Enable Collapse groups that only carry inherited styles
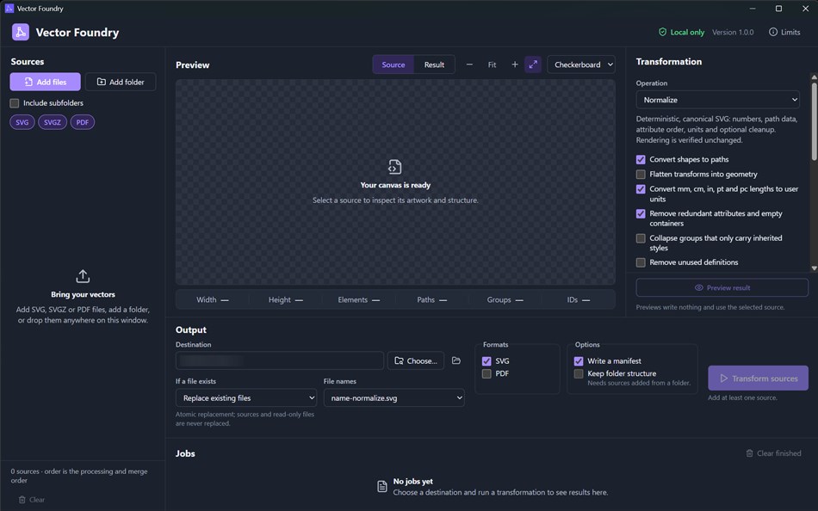 (641, 238)
